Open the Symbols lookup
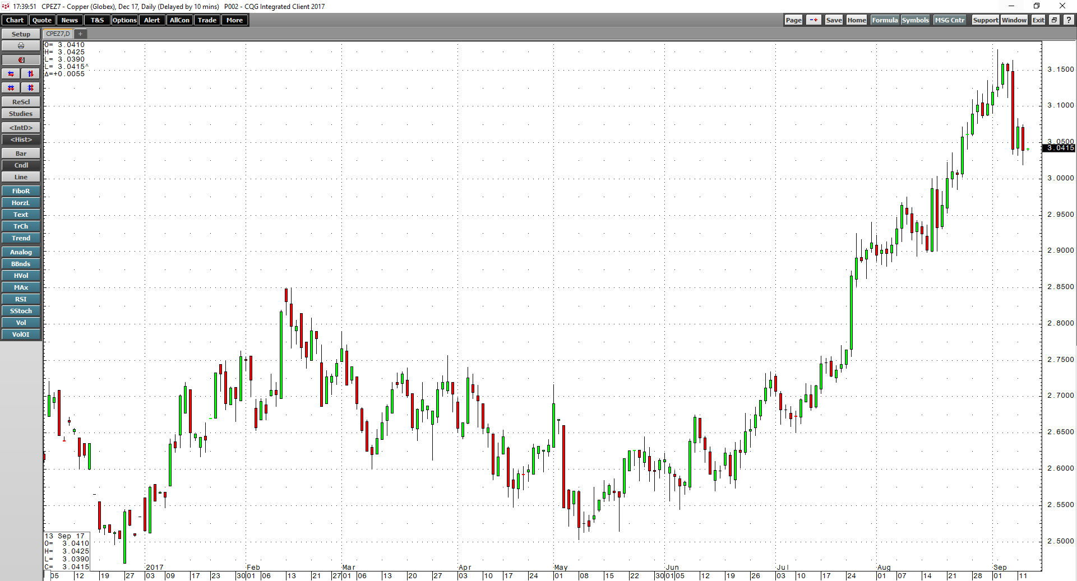The image size is (1077, 581). [x=915, y=20]
